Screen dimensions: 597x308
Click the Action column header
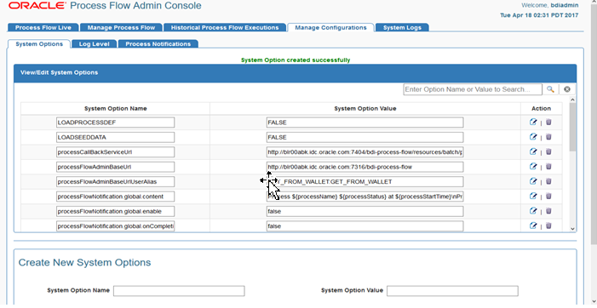(x=541, y=108)
